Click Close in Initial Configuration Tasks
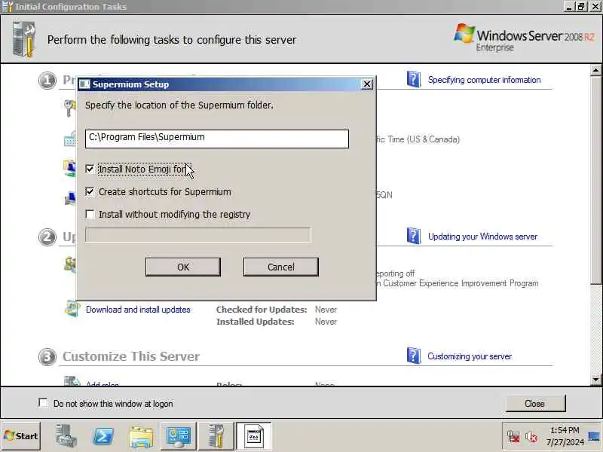The image size is (603, 452). pyautogui.click(x=535, y=404)
